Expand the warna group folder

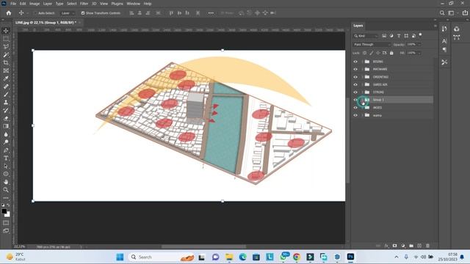tap(362, 115)
